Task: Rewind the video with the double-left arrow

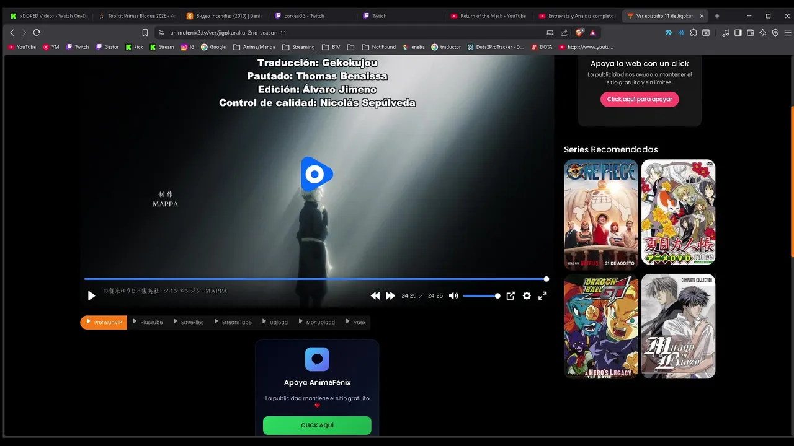Action: (375, 296)
